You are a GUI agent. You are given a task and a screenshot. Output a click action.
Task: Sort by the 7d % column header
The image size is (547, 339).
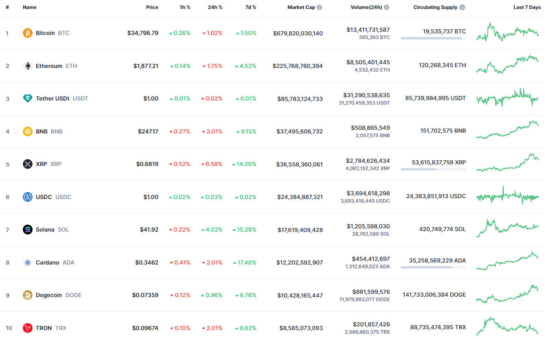tap(250, 7)
